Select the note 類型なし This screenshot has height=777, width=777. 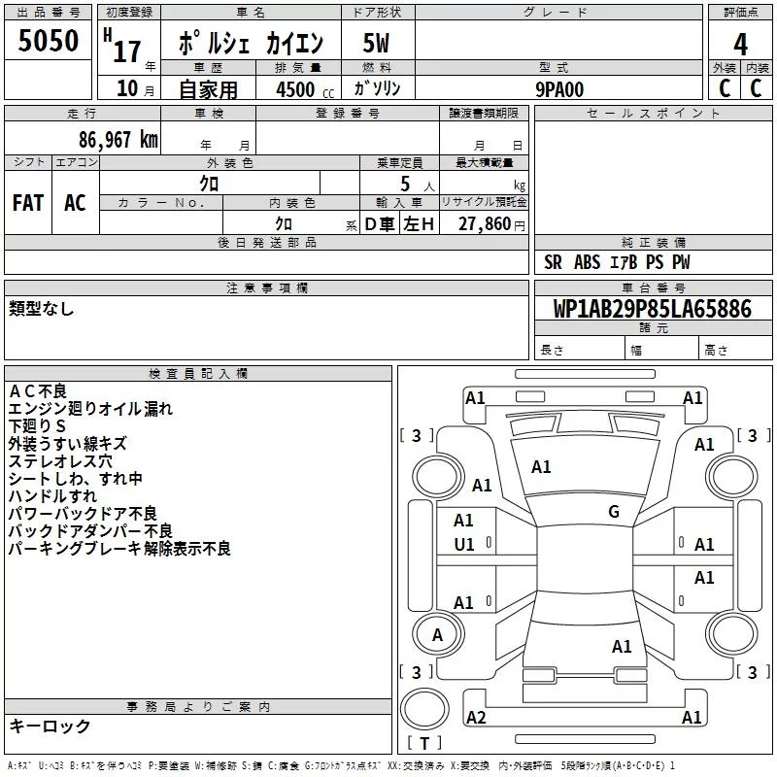[41, 308]
